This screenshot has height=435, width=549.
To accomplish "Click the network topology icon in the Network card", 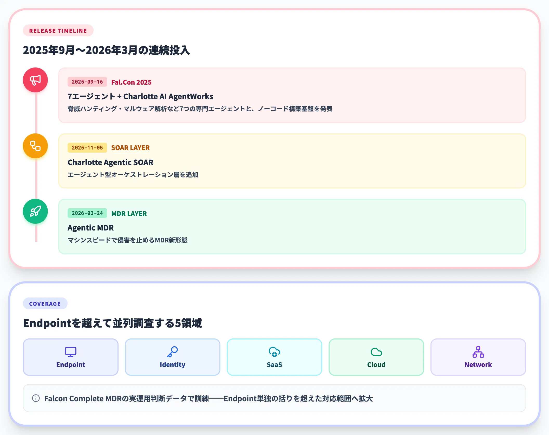I will tap(478, 352).
